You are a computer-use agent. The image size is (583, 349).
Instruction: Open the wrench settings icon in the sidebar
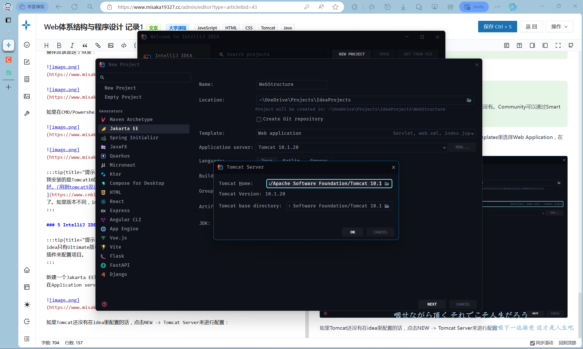27,113
